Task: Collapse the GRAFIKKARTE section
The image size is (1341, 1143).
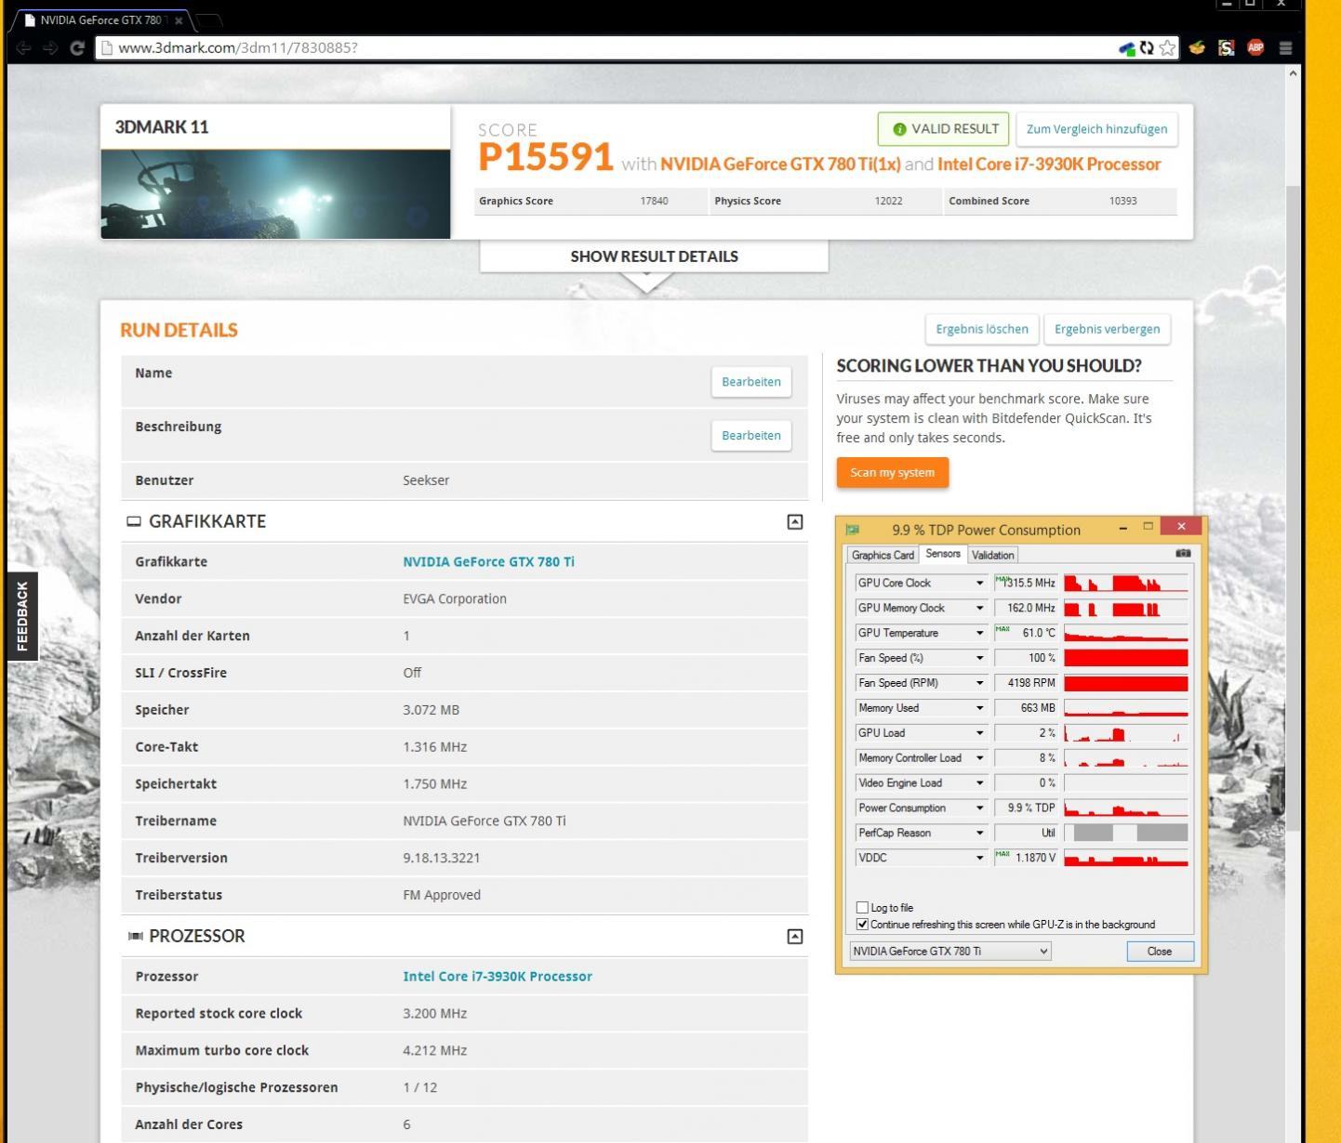Action: click(795, 522)
